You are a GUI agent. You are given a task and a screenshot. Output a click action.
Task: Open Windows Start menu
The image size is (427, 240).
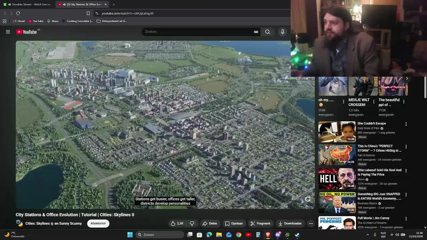(x=130, y=235)
